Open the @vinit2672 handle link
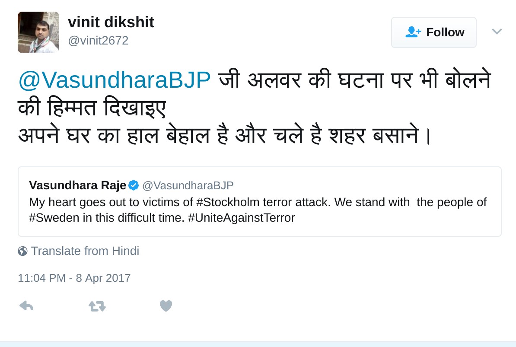 coord(98,41)
